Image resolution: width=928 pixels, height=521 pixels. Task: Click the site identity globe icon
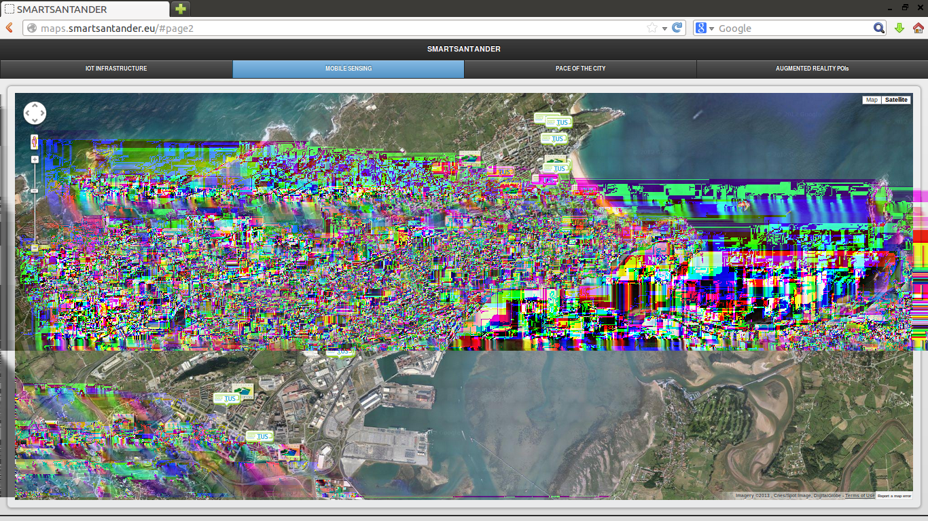tap(31, 28)
